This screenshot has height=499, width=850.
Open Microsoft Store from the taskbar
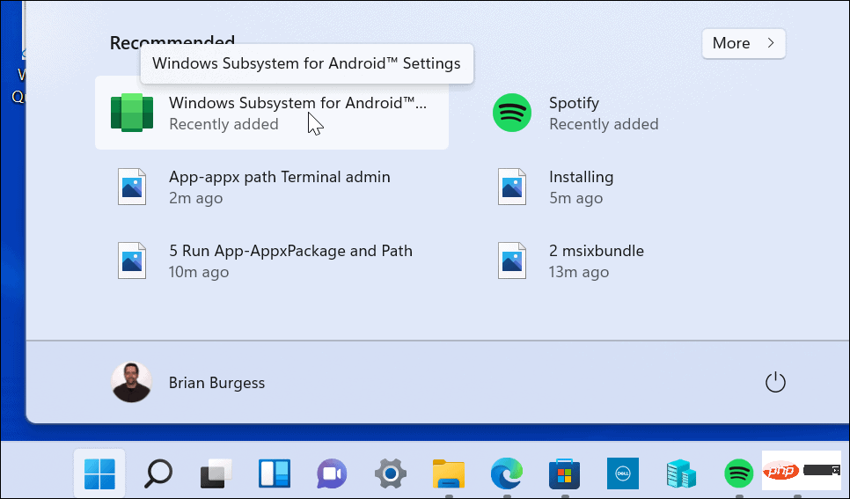(564, 473)
